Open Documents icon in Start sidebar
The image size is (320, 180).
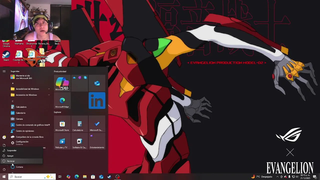[4, 145]
